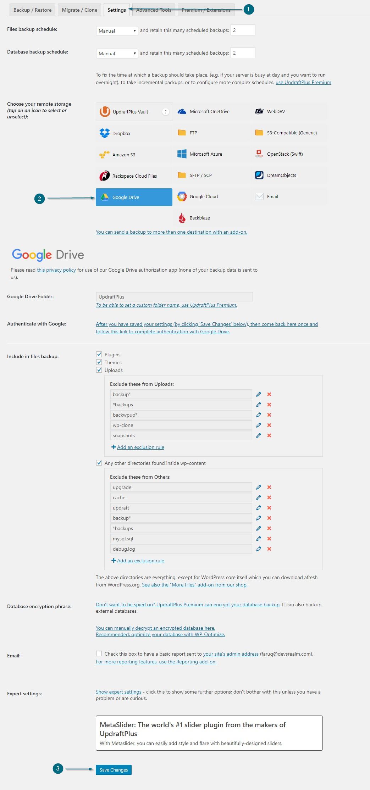Select S3-Compatible (Generic) storage

pos(289,133)
